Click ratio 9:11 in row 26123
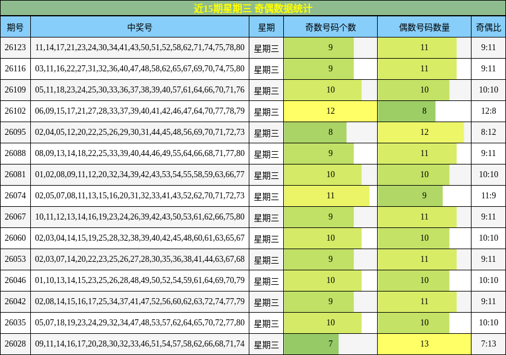This screenshot has width=506, height=355. coord(488,48)
